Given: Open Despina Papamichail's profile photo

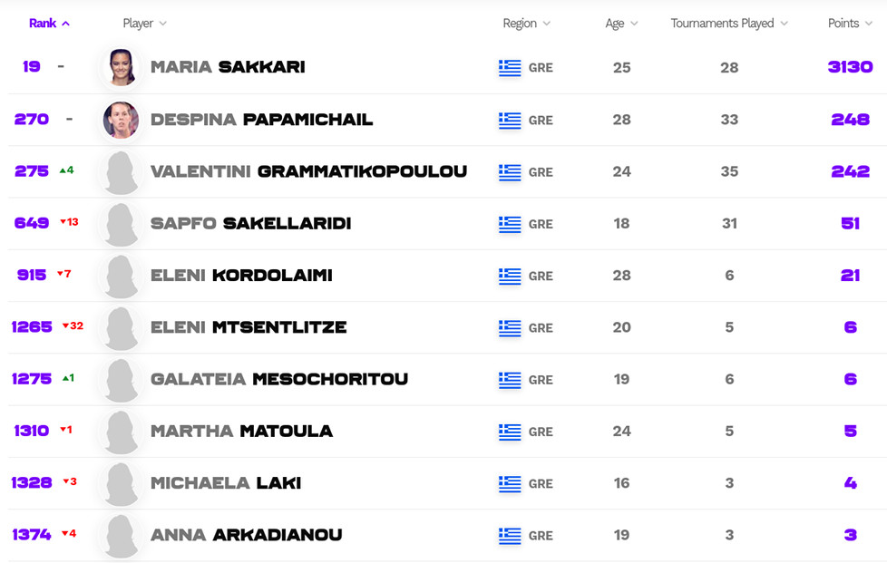Looking at the screenshot, I should pos(121,120).
